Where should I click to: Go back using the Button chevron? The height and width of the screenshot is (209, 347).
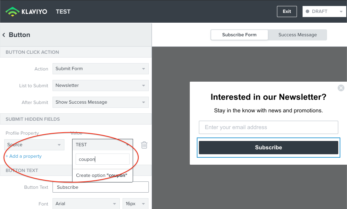pyautogui.click(x=4, y=35)
